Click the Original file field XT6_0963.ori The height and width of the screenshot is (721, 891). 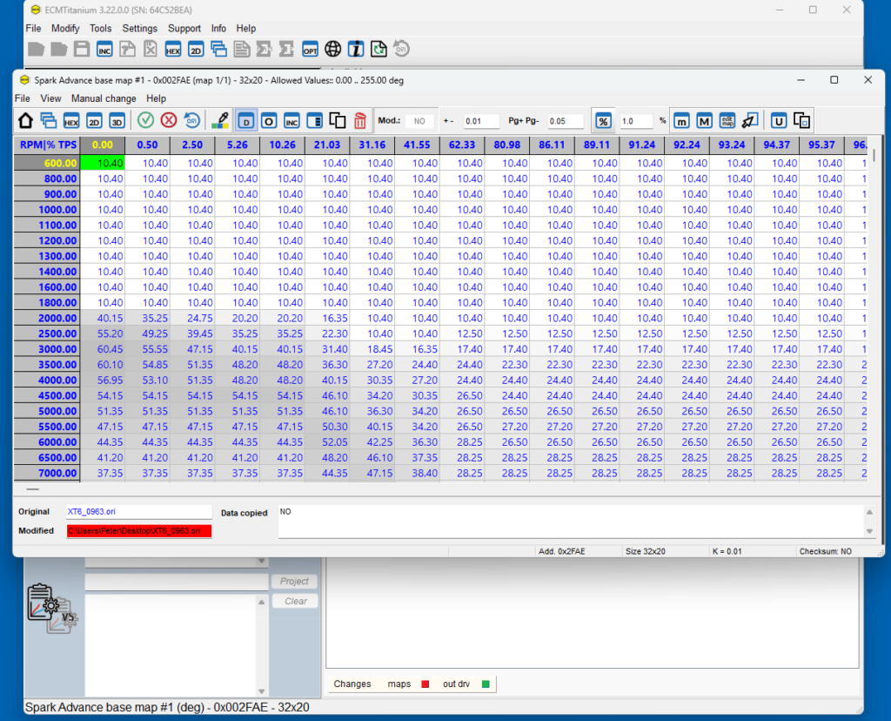[x=138, y=512]
